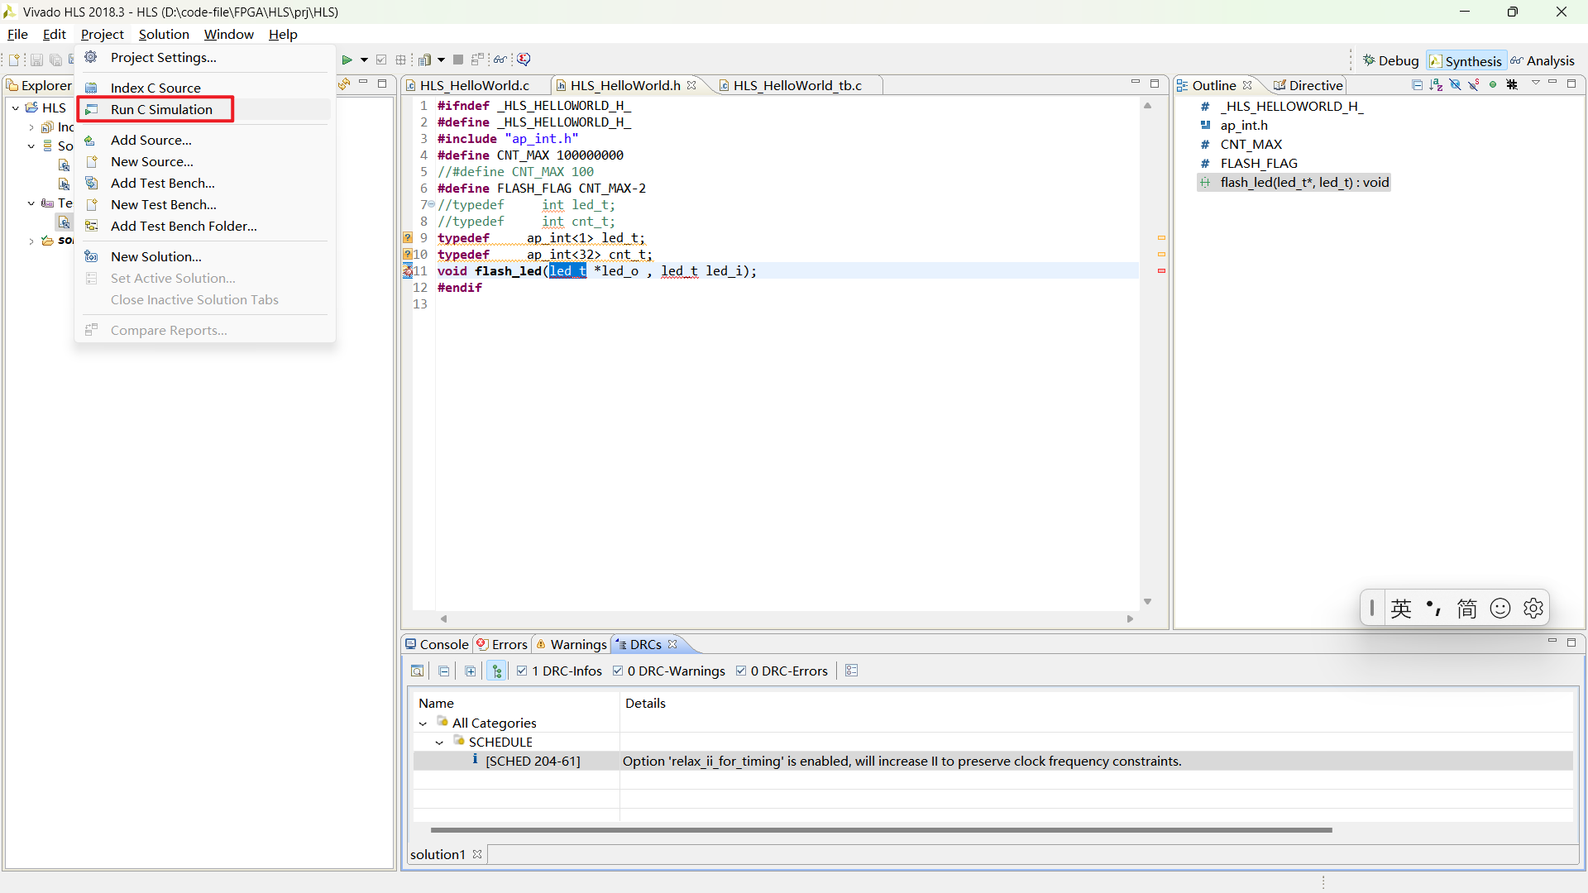
Task: Click the Export RTL toolbar icon
Action: point(401,60)
